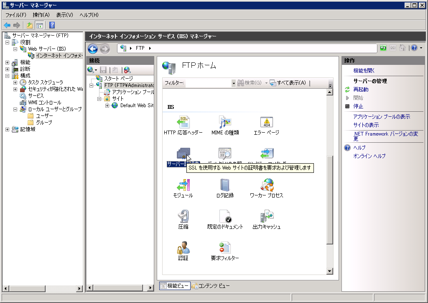
Task: Collapse the Web サーバー (IIS) tree node
Action: point(15,49)
